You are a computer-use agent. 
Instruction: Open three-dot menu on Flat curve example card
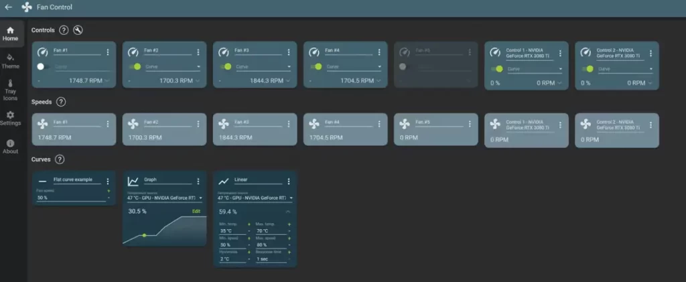108,182
